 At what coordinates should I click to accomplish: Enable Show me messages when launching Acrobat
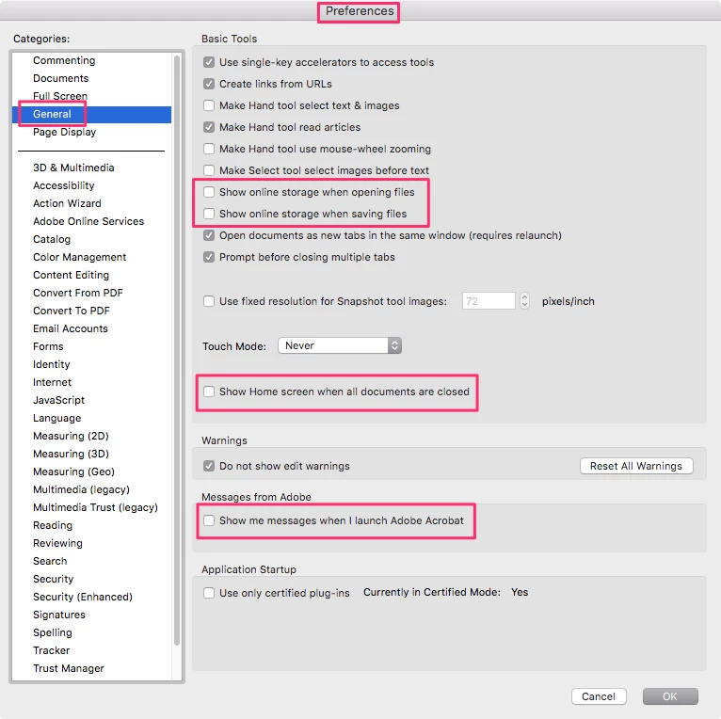click(209, 520)
